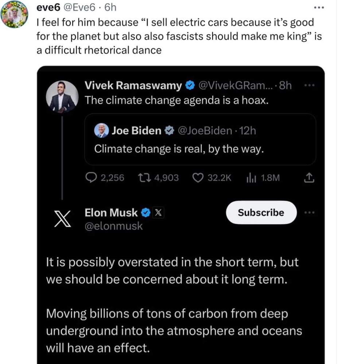Click the share upload icon
The height and width of the screenshot is (364, 342).
click(308, 178)
